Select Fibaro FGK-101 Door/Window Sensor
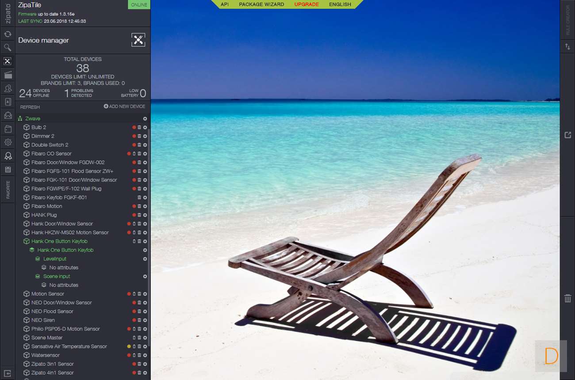This screenshot has width=575, height=380. (74, 180)
